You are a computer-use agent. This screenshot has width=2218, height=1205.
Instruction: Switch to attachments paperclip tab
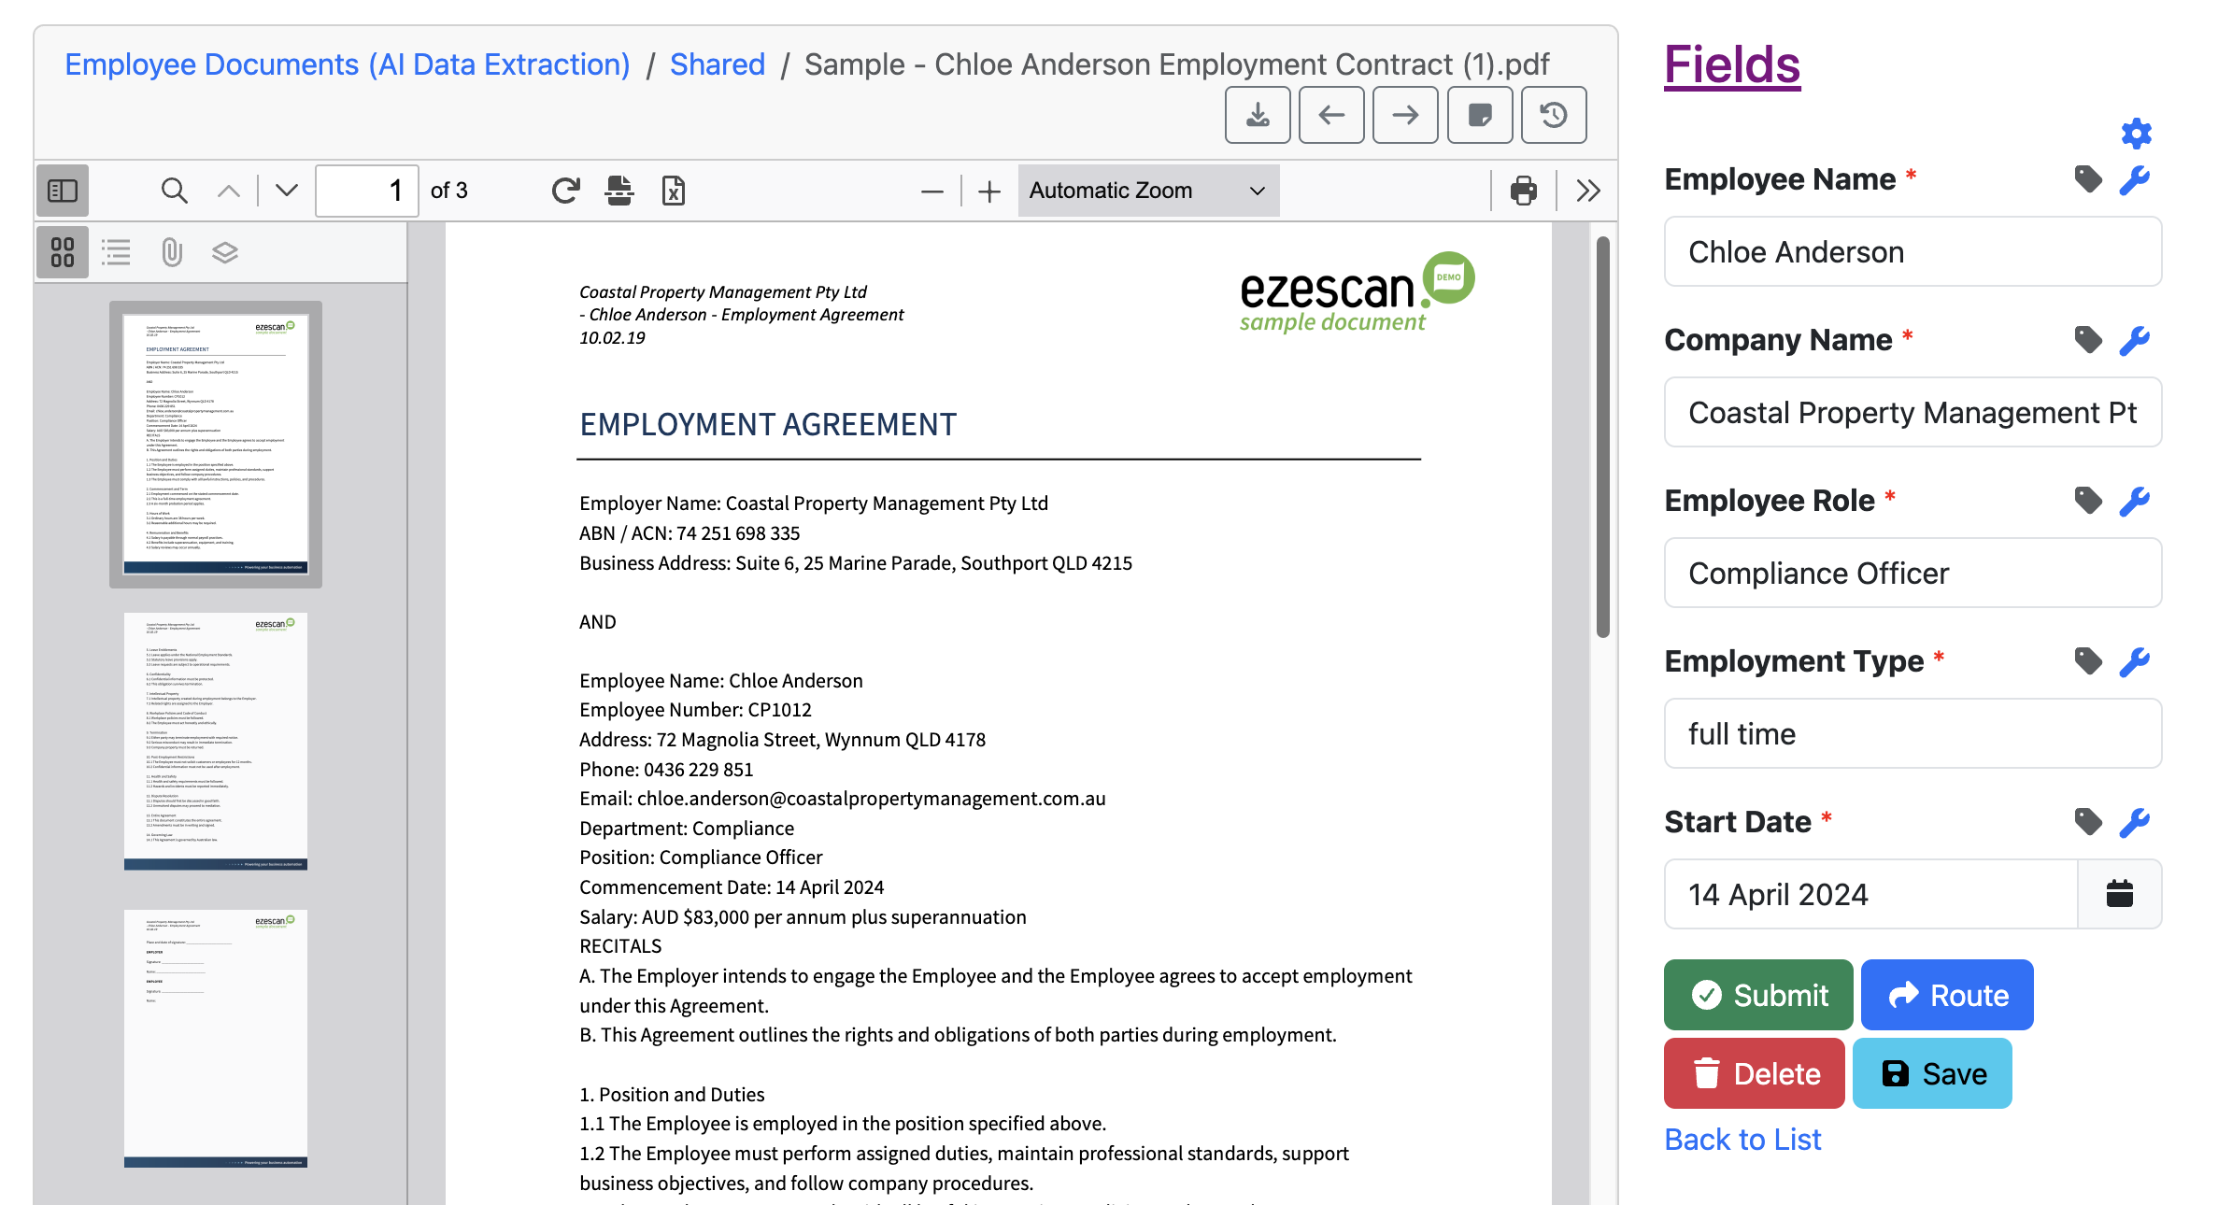pos(171,252)
